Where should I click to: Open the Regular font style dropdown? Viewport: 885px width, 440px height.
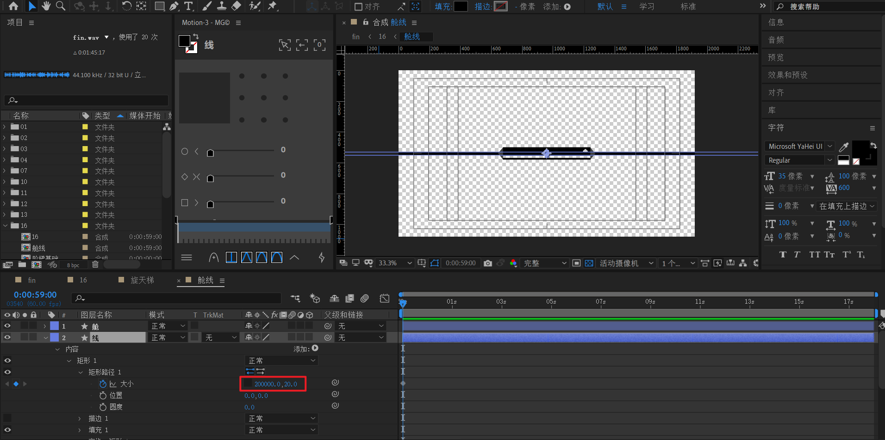pyautogui.click(x=799, y=160)
